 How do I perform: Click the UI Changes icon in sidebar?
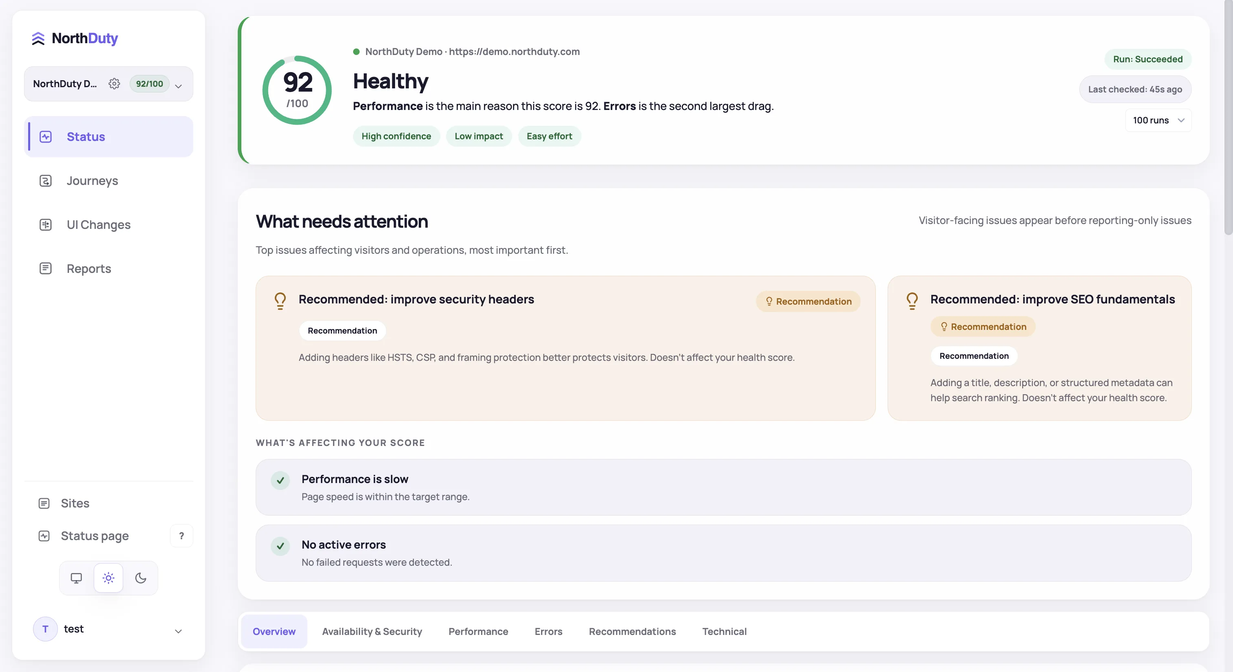(x=46, y=225)
